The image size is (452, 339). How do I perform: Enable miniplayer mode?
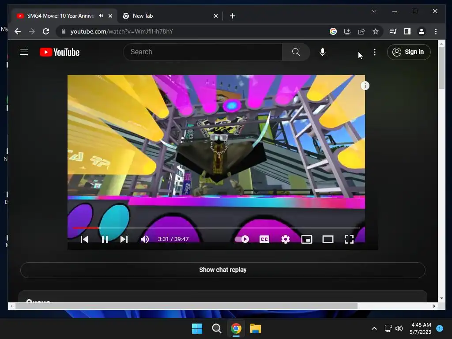click(307, 239)
